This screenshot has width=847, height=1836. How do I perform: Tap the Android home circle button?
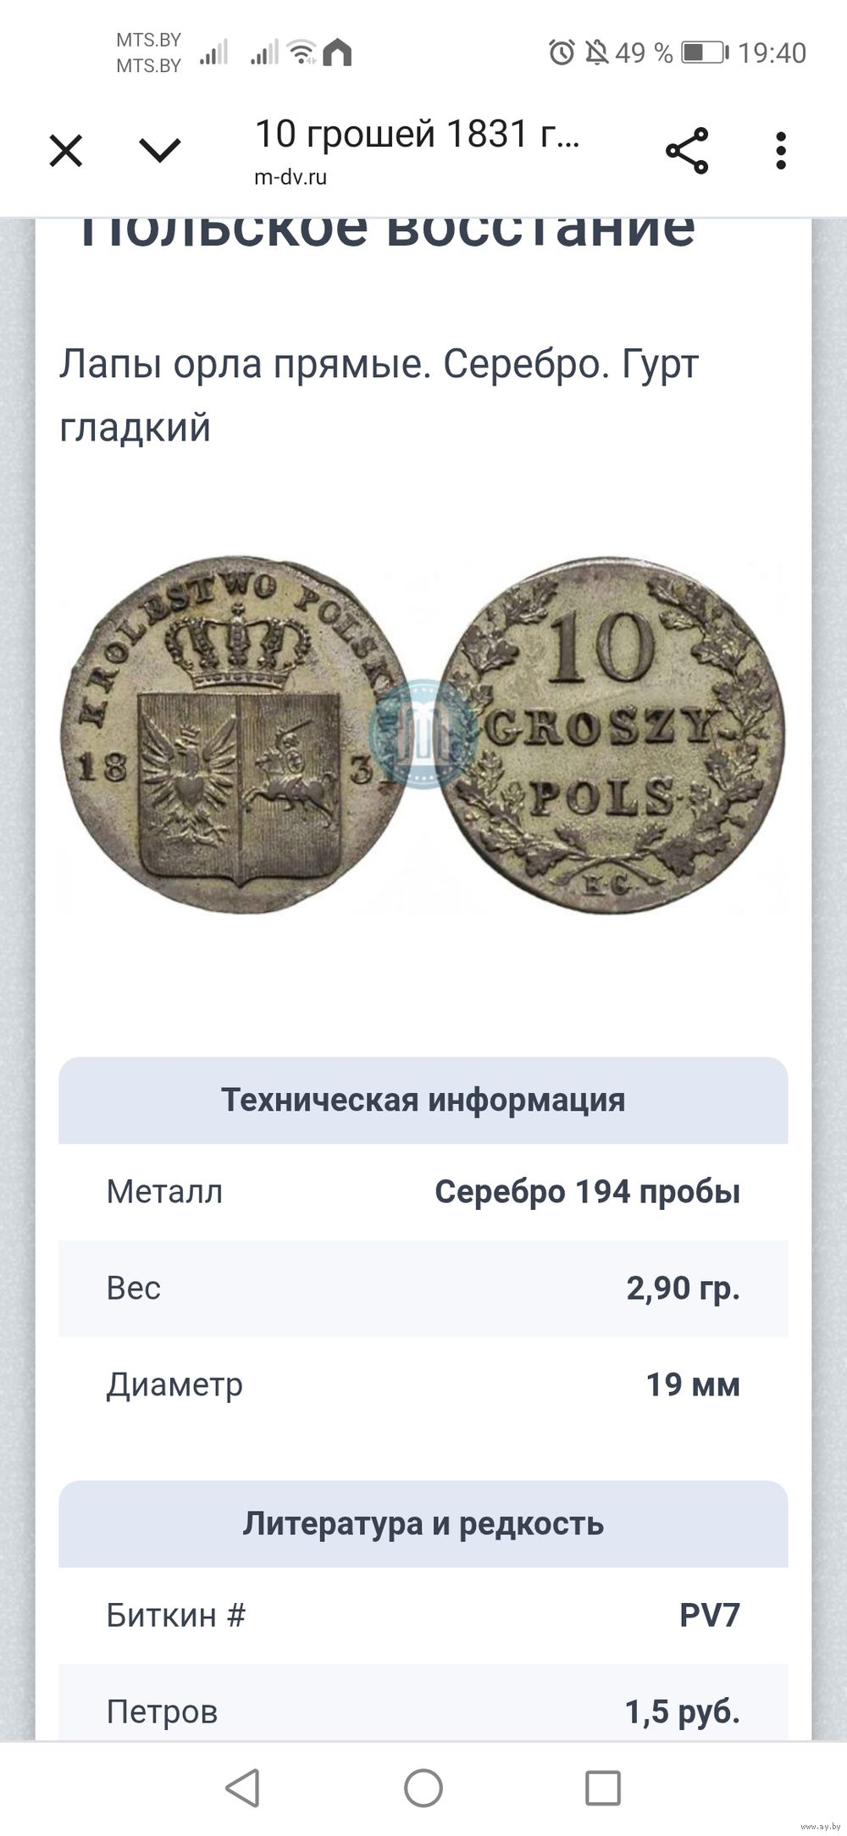click(423, 1789)
